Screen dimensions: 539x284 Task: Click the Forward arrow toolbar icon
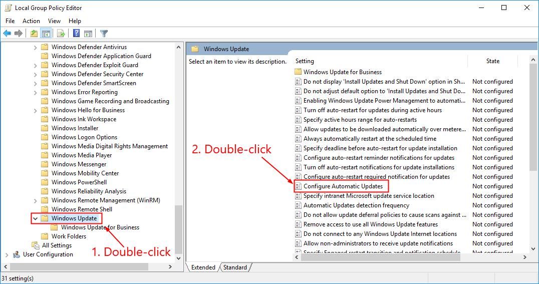[x=19, y=34]
